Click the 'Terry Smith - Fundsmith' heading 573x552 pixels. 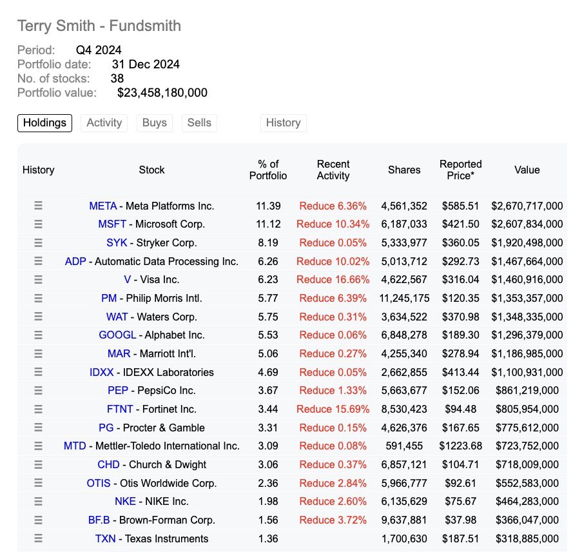pos(99,26)
